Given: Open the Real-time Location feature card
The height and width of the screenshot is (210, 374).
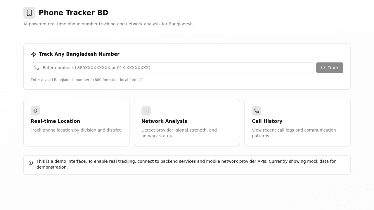Looking at the screenshot, I should click(x=76, y=123).
